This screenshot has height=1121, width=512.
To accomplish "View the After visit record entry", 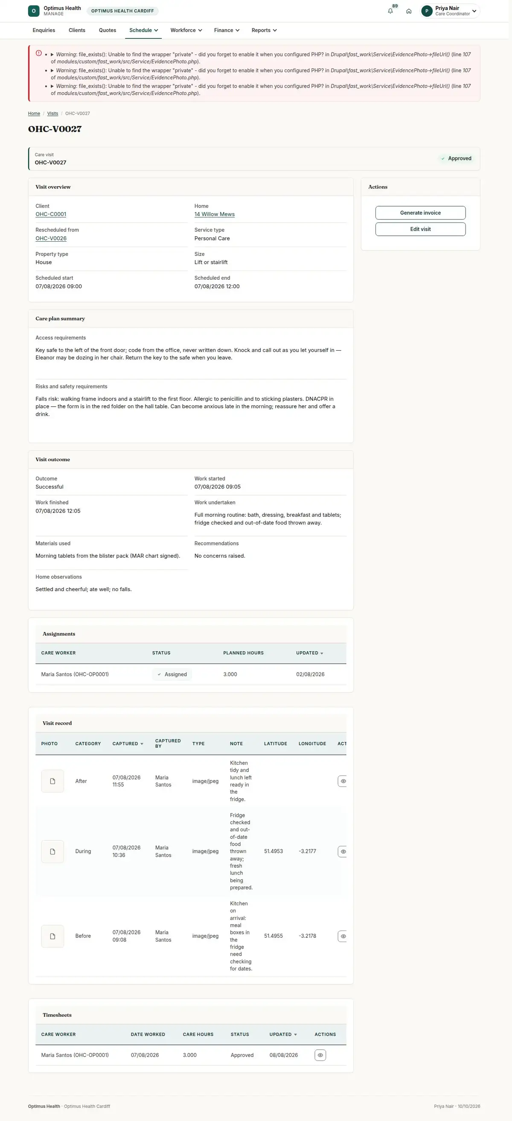I will click(x=343, y=781).
